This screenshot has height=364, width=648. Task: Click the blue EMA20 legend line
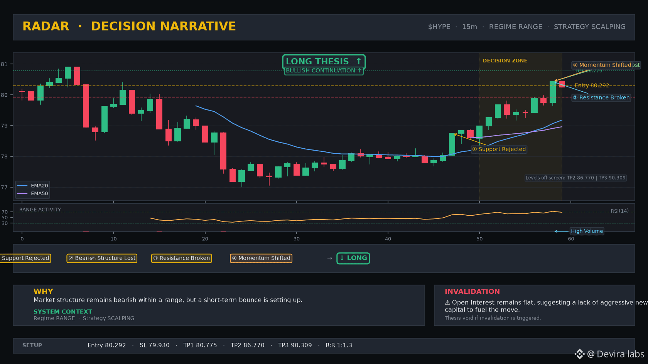point(22,186)
